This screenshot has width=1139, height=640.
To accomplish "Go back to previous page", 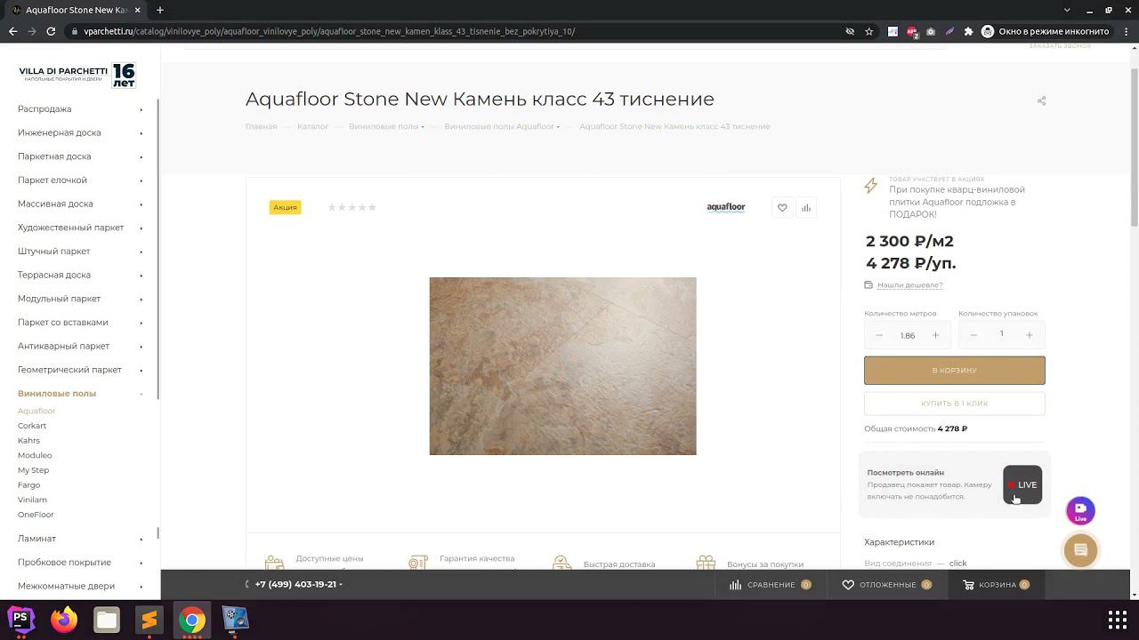I will 12,31.
